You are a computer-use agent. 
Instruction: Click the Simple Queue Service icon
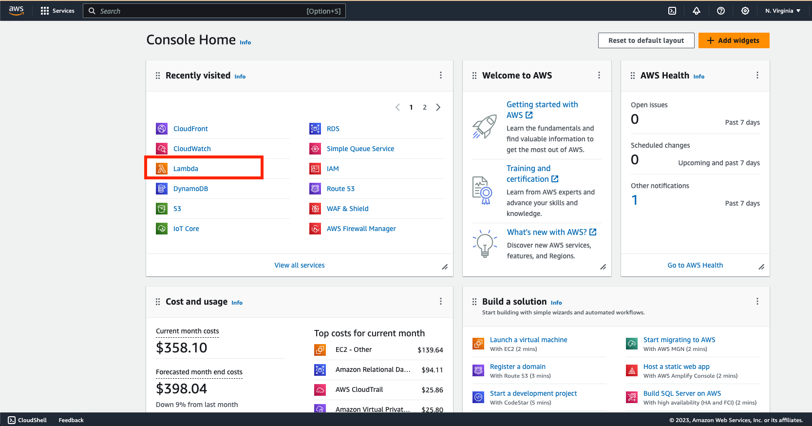[x=315, y=149]
